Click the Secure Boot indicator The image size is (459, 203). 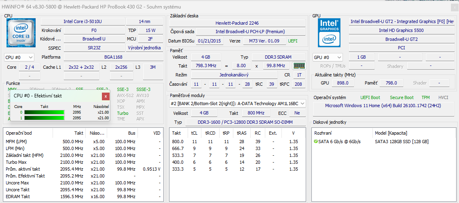(402, 97)
